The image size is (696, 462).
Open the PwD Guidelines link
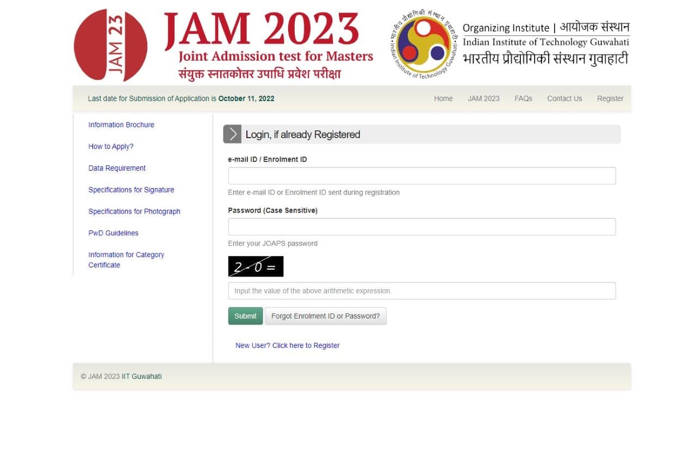click(113, 233)
